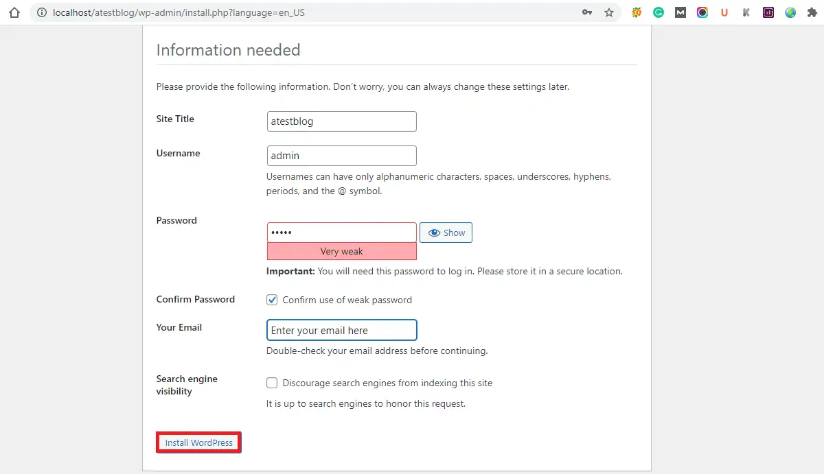Focus the Username field containing admin

[341, 156]
